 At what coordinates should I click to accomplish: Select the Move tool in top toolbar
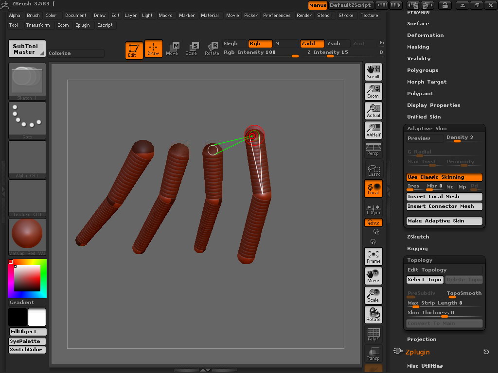click(172, 49)
